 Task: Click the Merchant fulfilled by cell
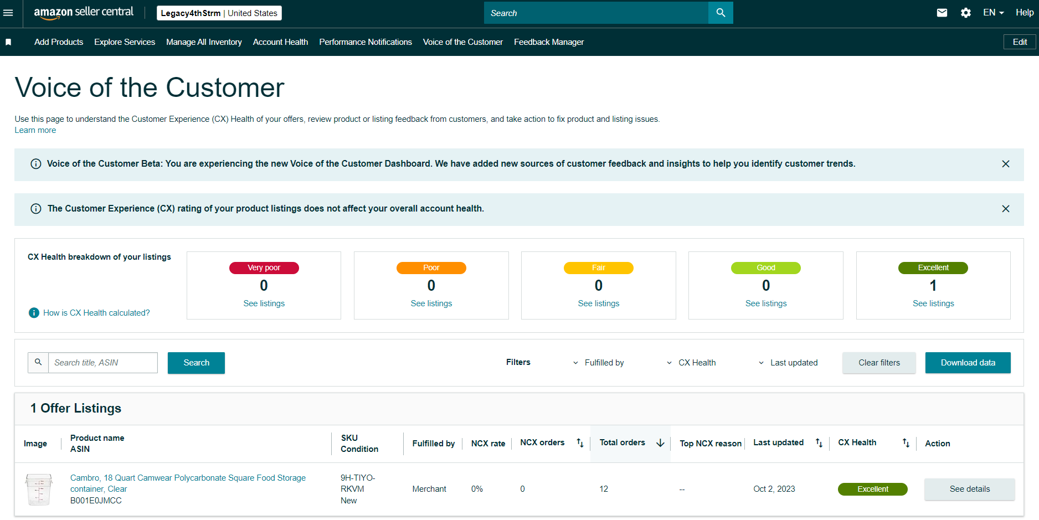[x=429, y=489]
